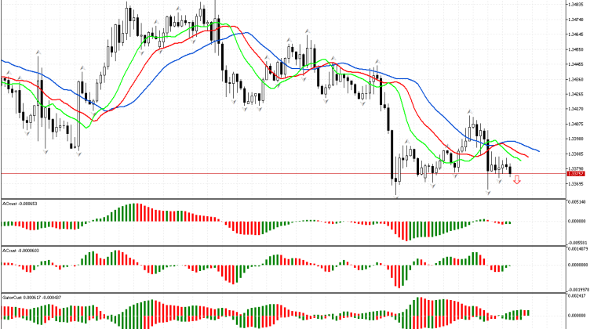Click the separator between AOcust and ACcust panels

(x=282, y=245)
